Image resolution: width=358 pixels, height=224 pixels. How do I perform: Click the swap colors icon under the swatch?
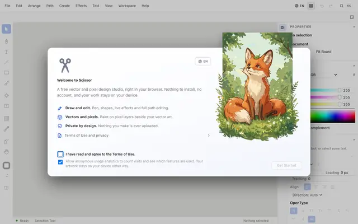coord(7,175)
